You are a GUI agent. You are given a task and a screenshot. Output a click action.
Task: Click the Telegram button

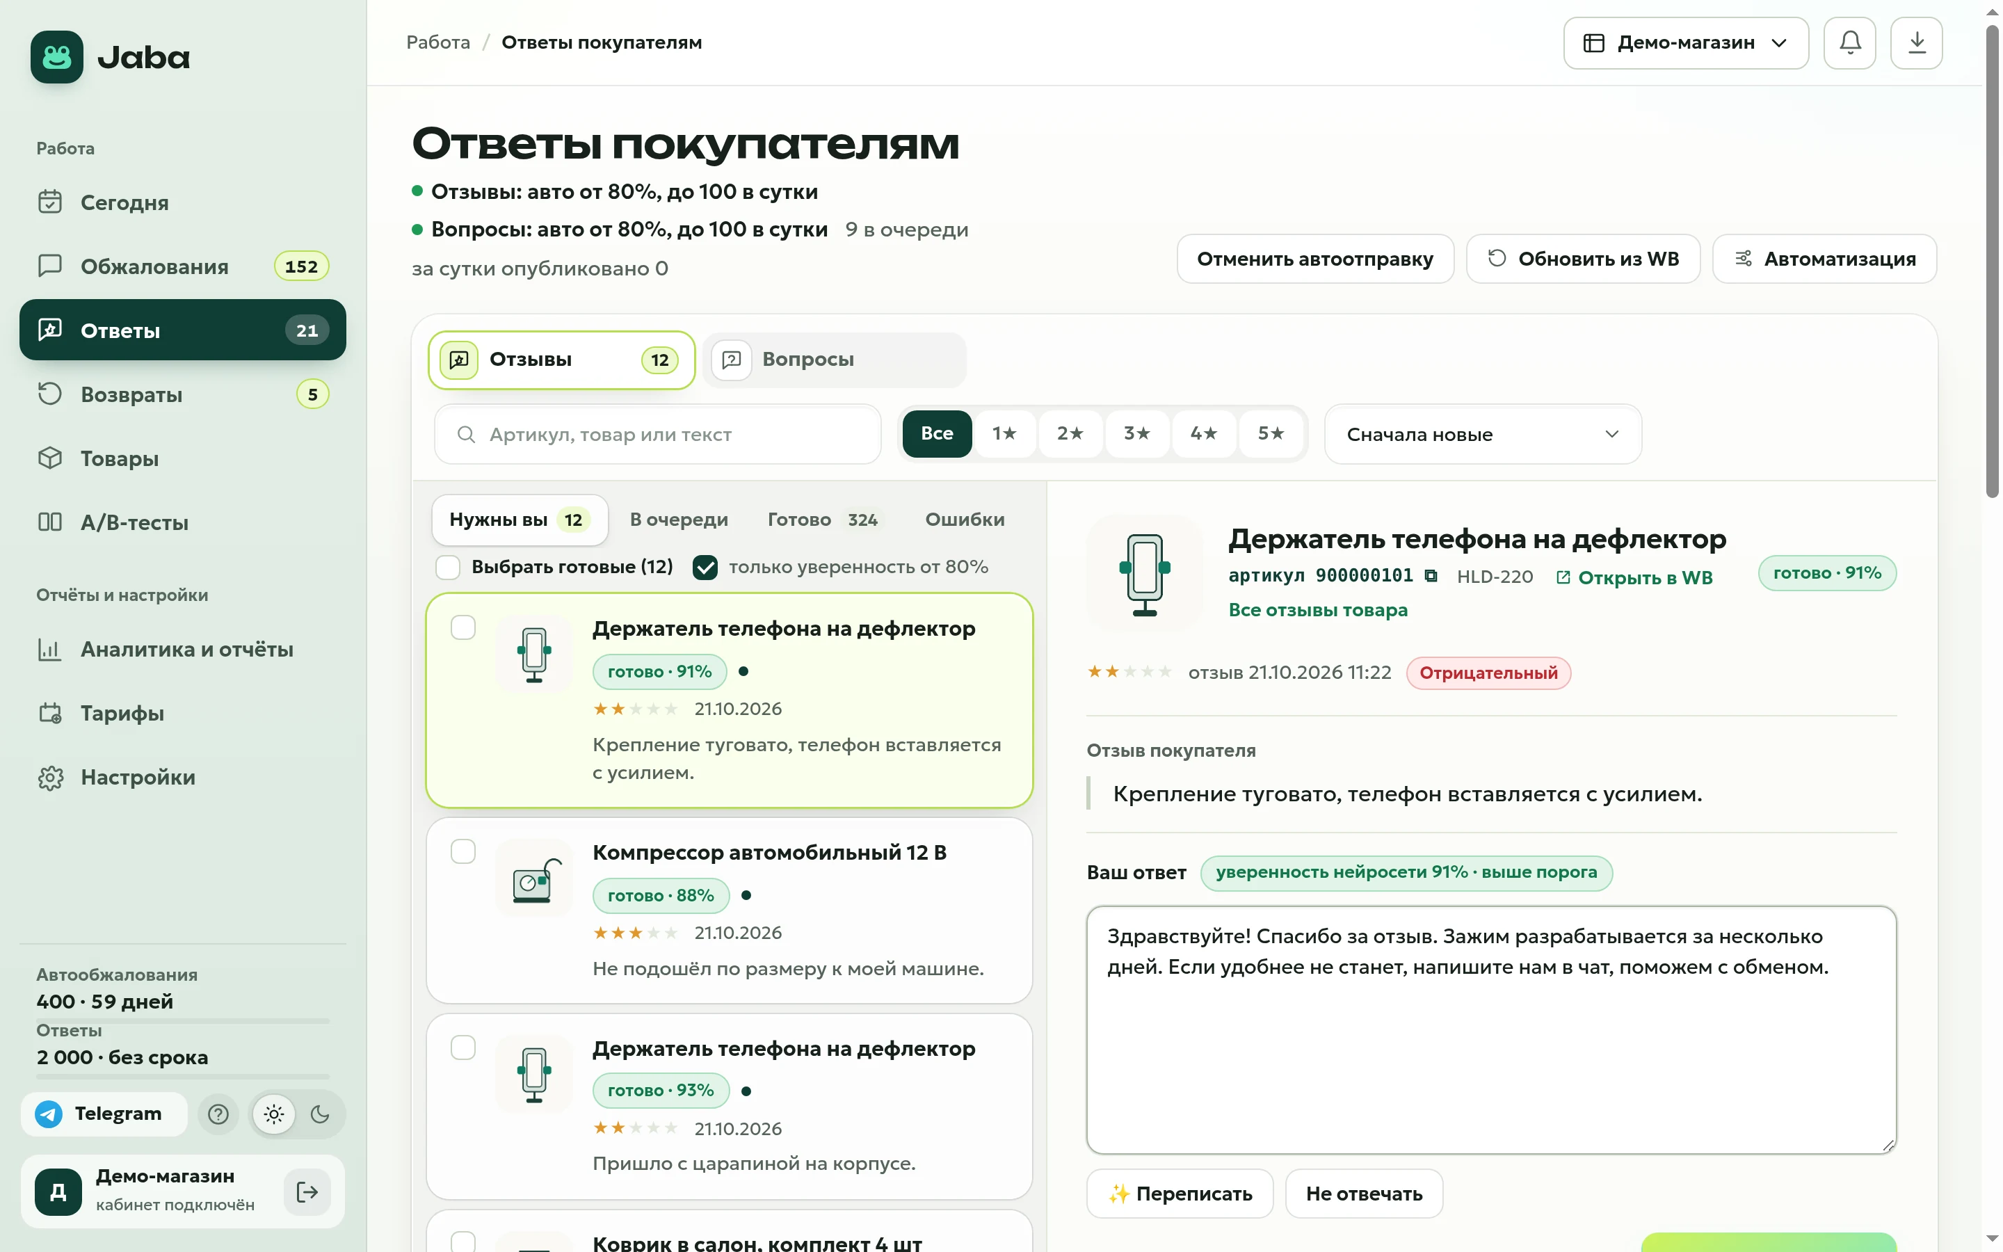(104, 1114)
